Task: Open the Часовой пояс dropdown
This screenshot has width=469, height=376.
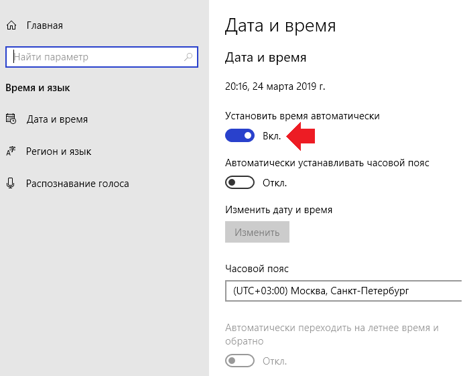Action: click(x=343, y=291)
